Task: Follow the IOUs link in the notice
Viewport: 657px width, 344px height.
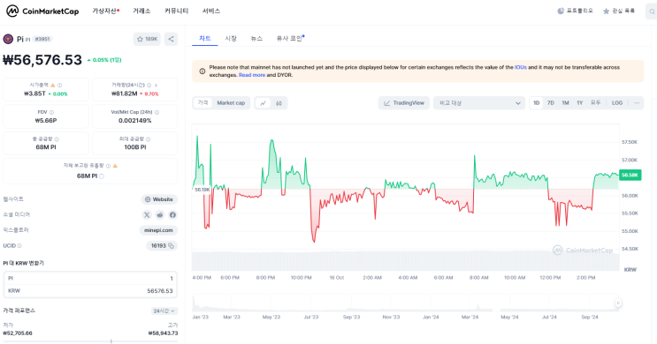Action: click(x=521, y=67)
